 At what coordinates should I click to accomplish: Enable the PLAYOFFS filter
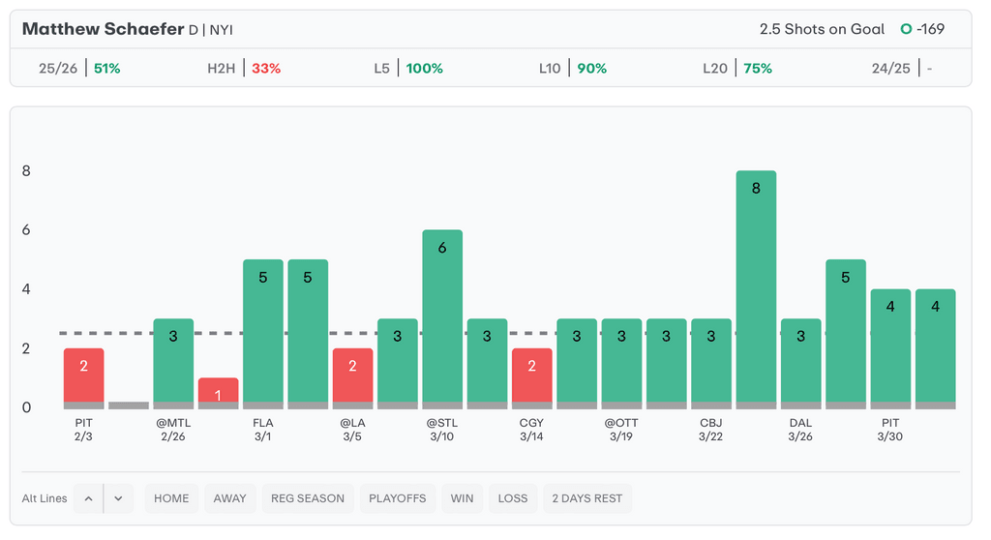[398, 498]
